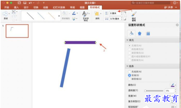Select slide 1 thumbnail
The image size is (181, 108).
click(x=17, y=31)
